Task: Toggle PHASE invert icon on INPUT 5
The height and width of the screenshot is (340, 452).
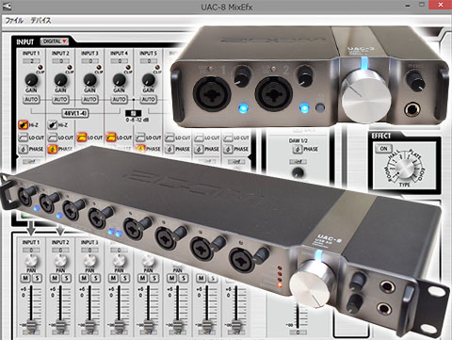Action: coord(140,149)
